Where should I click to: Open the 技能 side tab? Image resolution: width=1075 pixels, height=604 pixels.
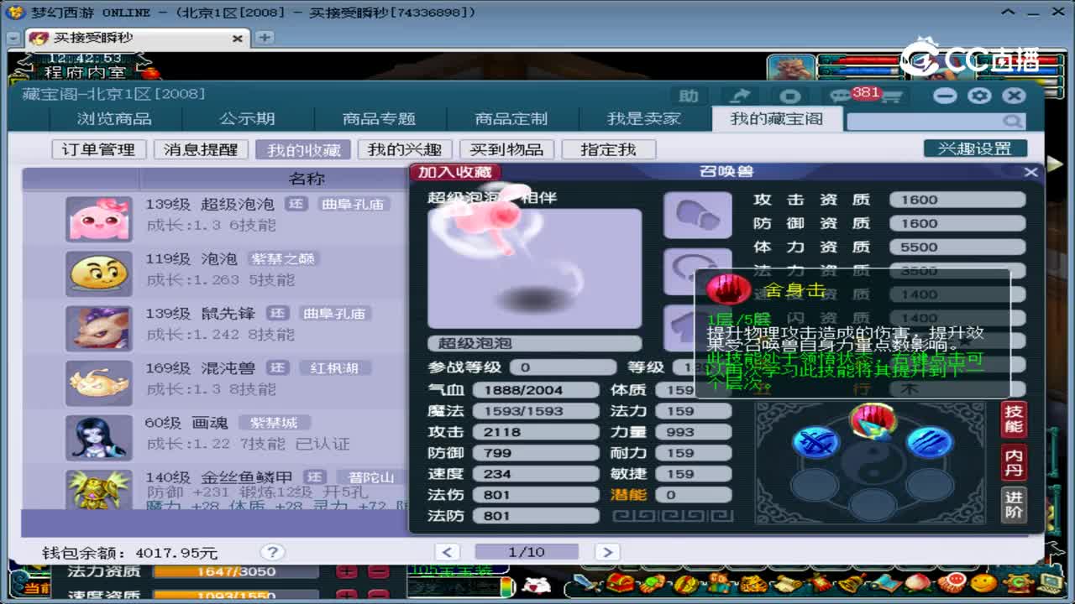pyautogui.click(x=1014, y=419)
